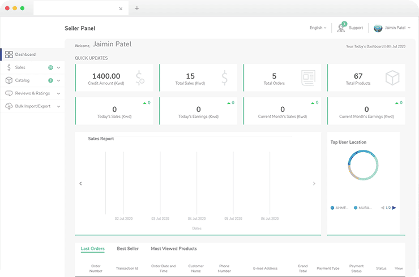This screenshot has width=419, height=277.
Task: Click the Order Date and Time header
Action: (163, 269)
